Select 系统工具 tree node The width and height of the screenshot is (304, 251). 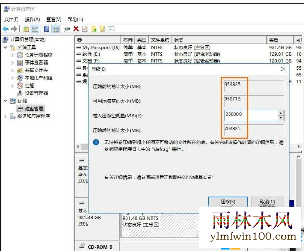pos(23,47)
